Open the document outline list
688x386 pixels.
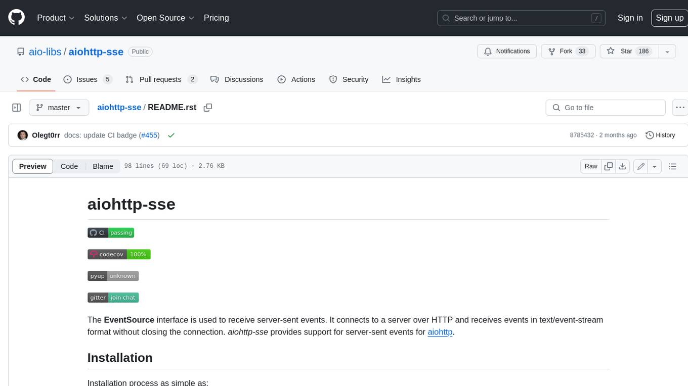tap(672, 166)
